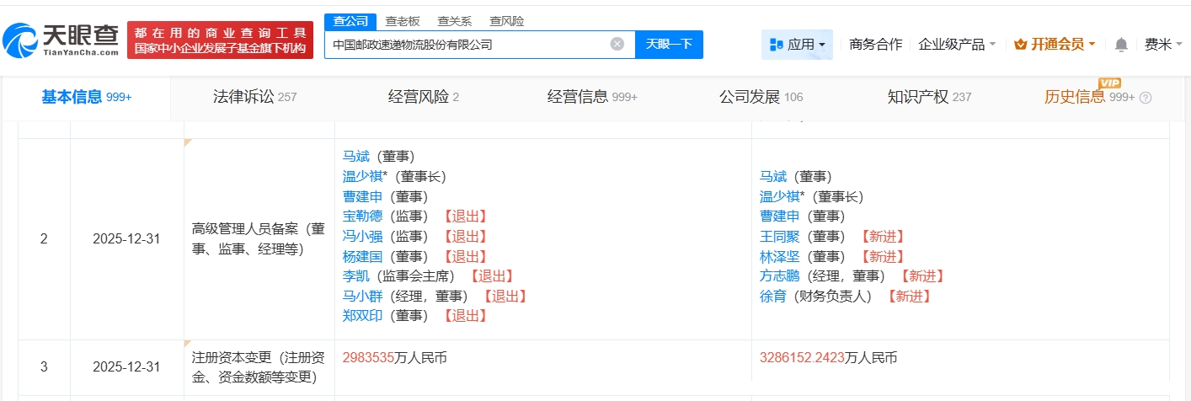Open the 开通会员 membership dropdown
This screenshot has height=401, width=1191.
point(1054,45)
